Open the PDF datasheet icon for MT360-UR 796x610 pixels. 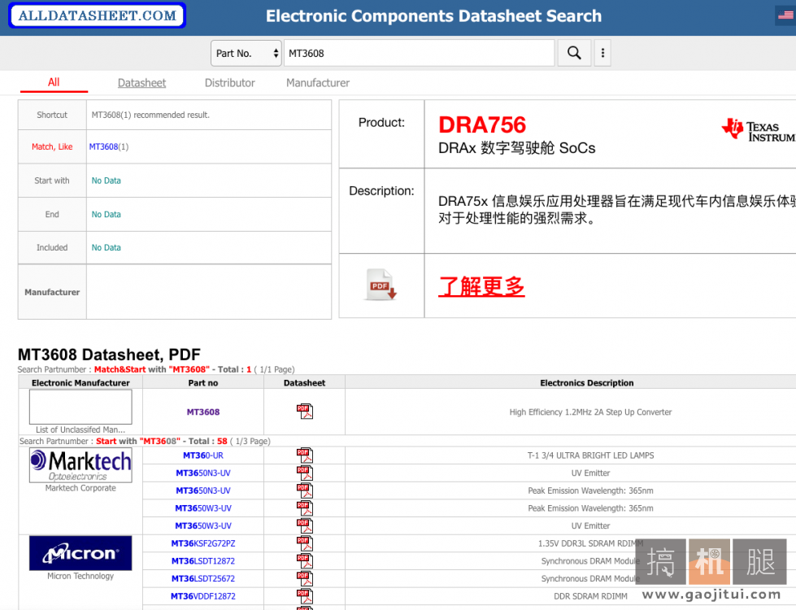pyautogui.click(x=305, y=455)
